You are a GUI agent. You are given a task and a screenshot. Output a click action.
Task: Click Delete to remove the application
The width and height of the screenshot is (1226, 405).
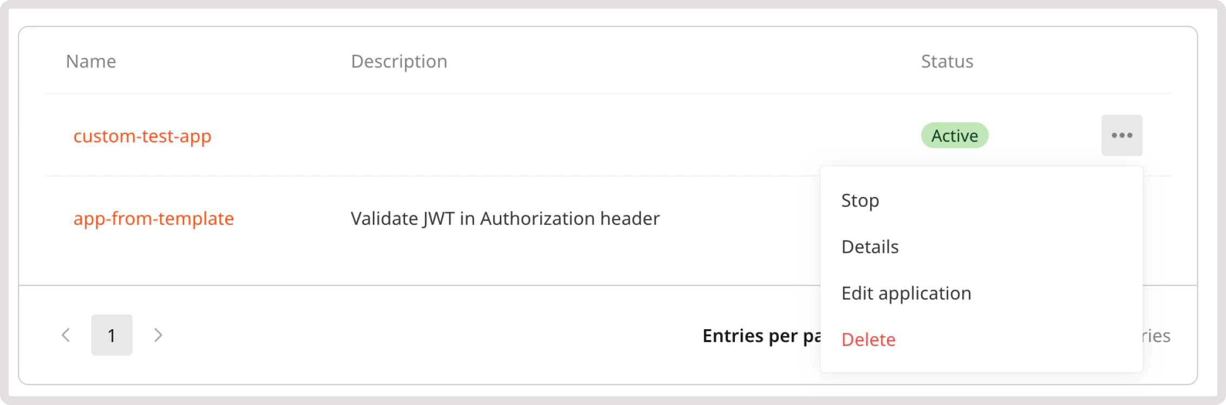(868, 339)
